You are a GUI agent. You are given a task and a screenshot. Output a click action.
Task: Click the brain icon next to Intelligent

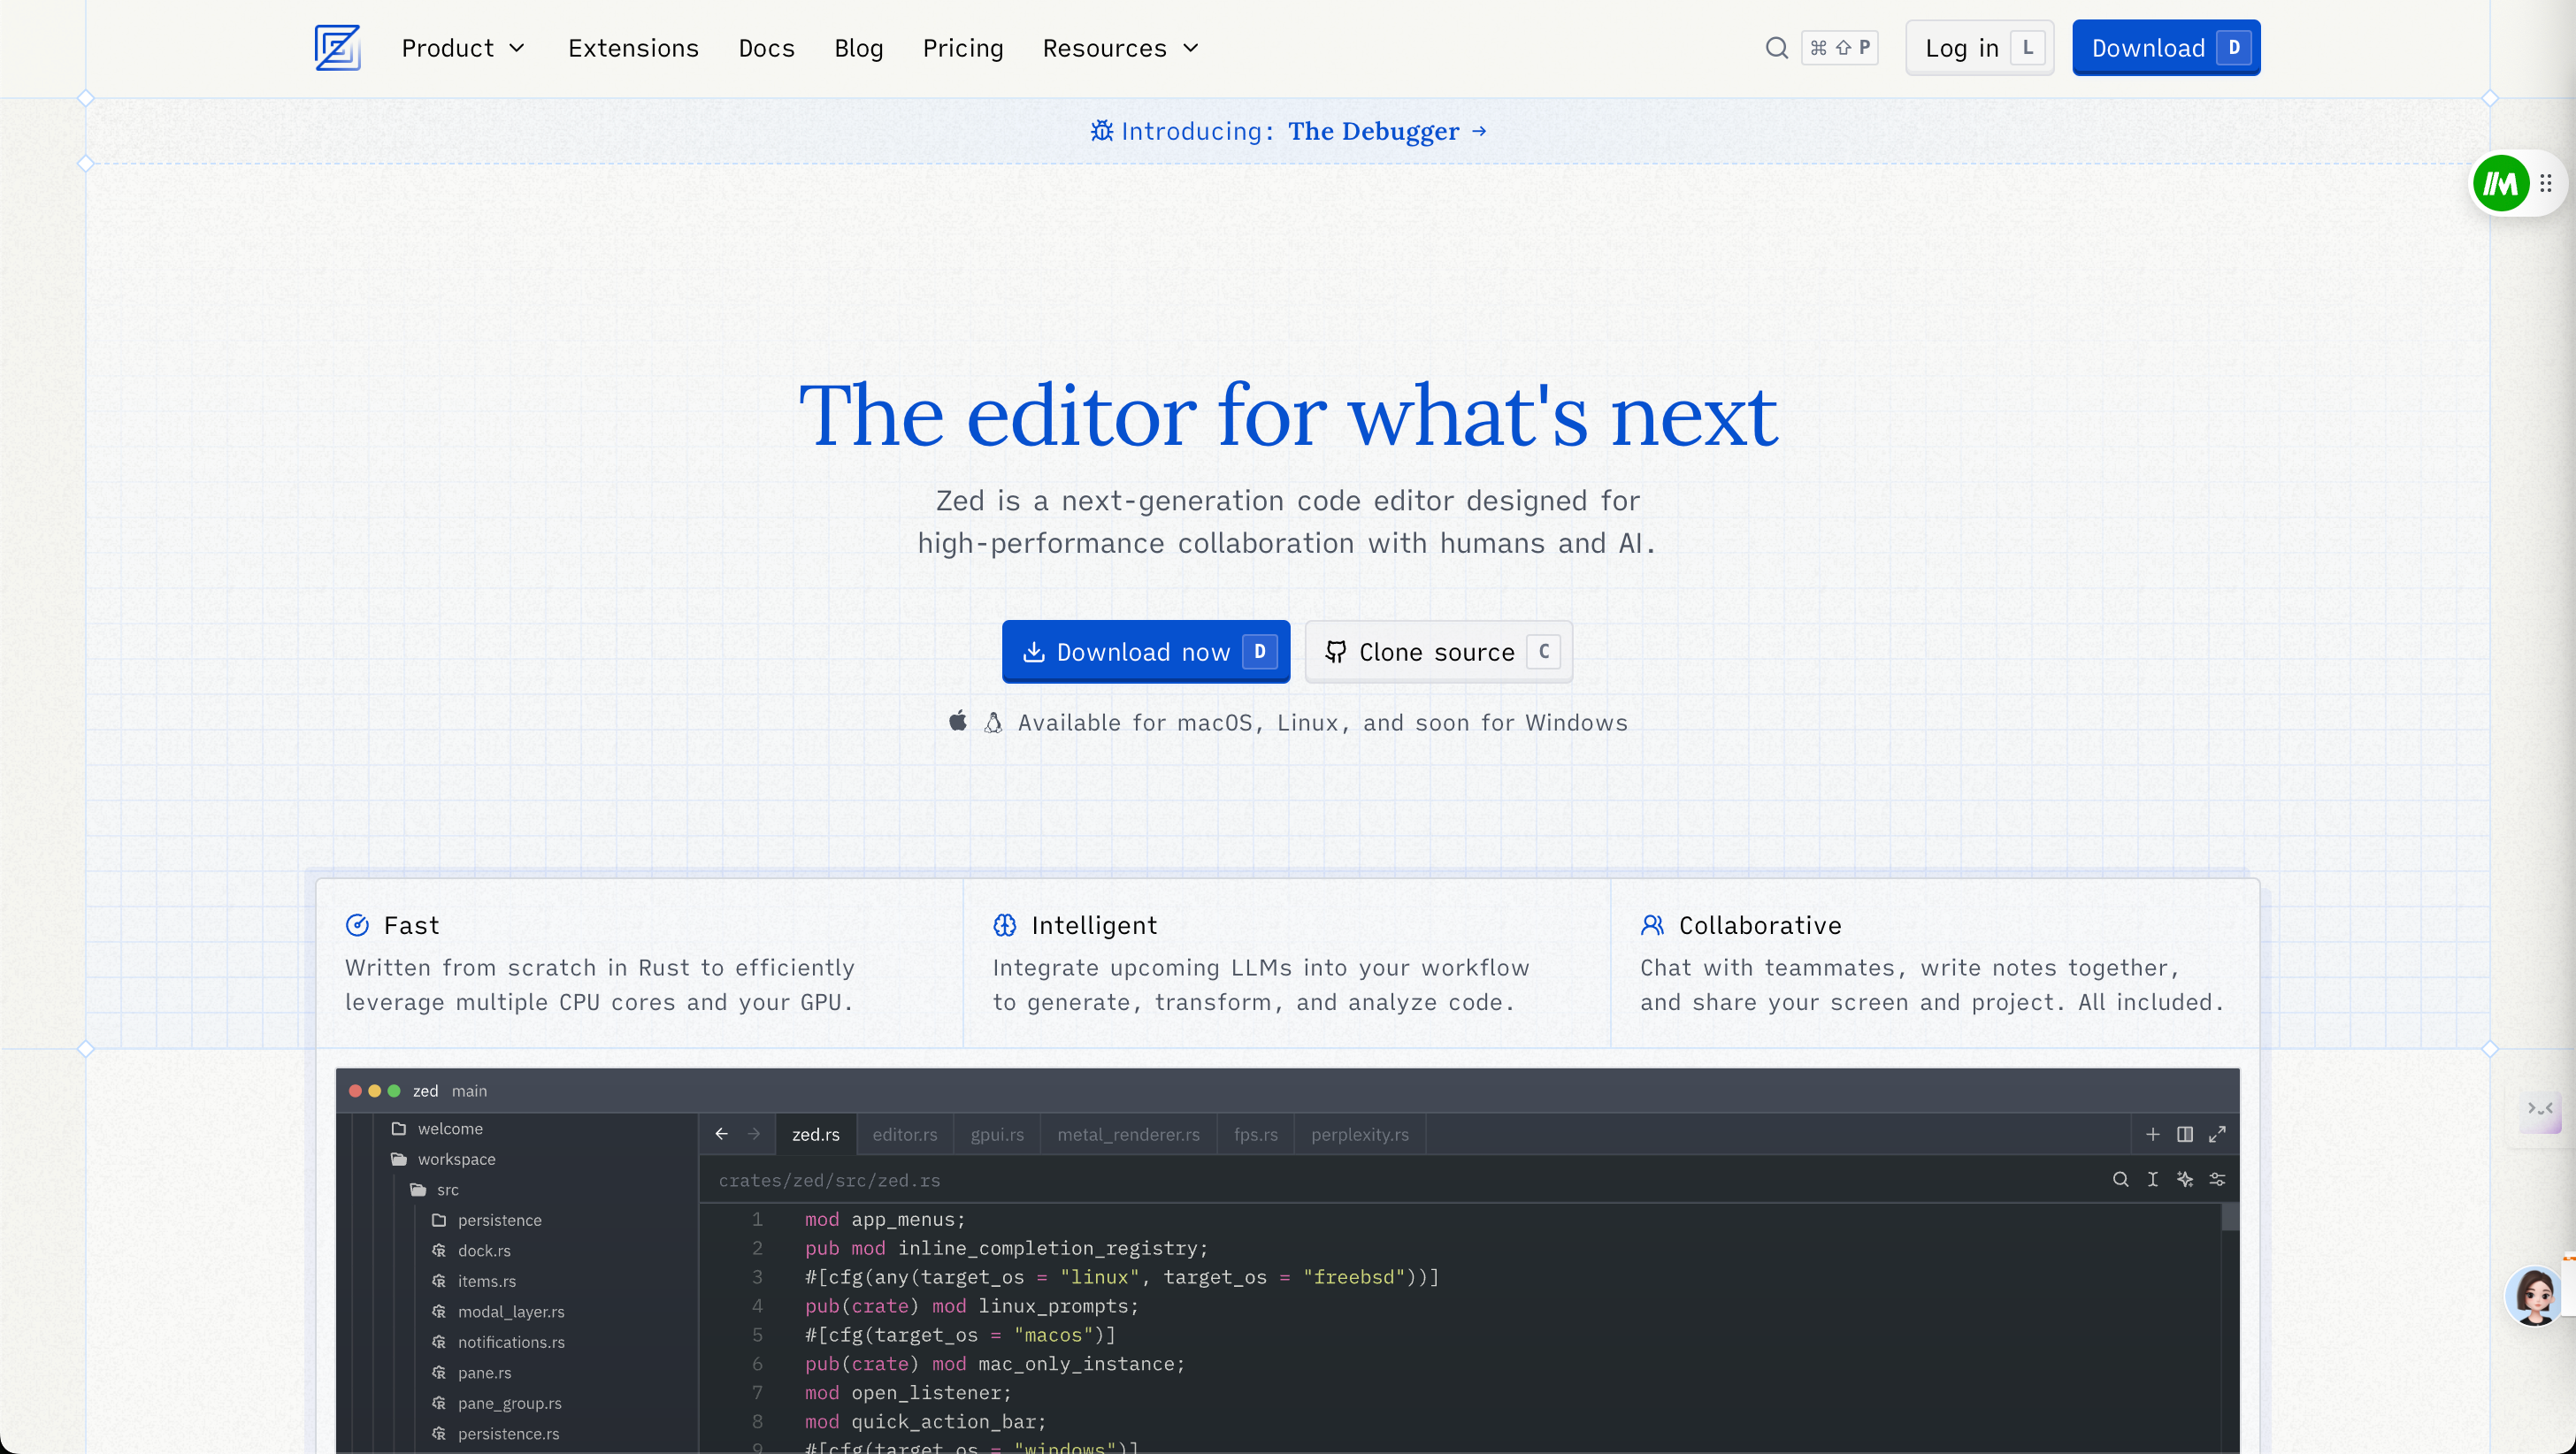point(1004,925)
